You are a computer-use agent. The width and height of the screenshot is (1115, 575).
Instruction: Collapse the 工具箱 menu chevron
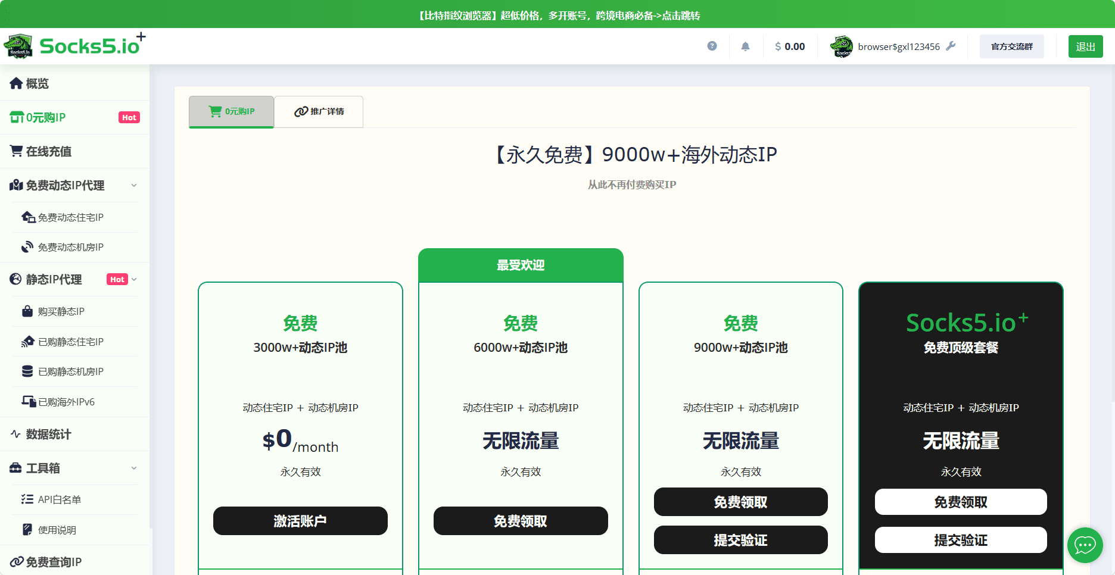coord(134,468)
